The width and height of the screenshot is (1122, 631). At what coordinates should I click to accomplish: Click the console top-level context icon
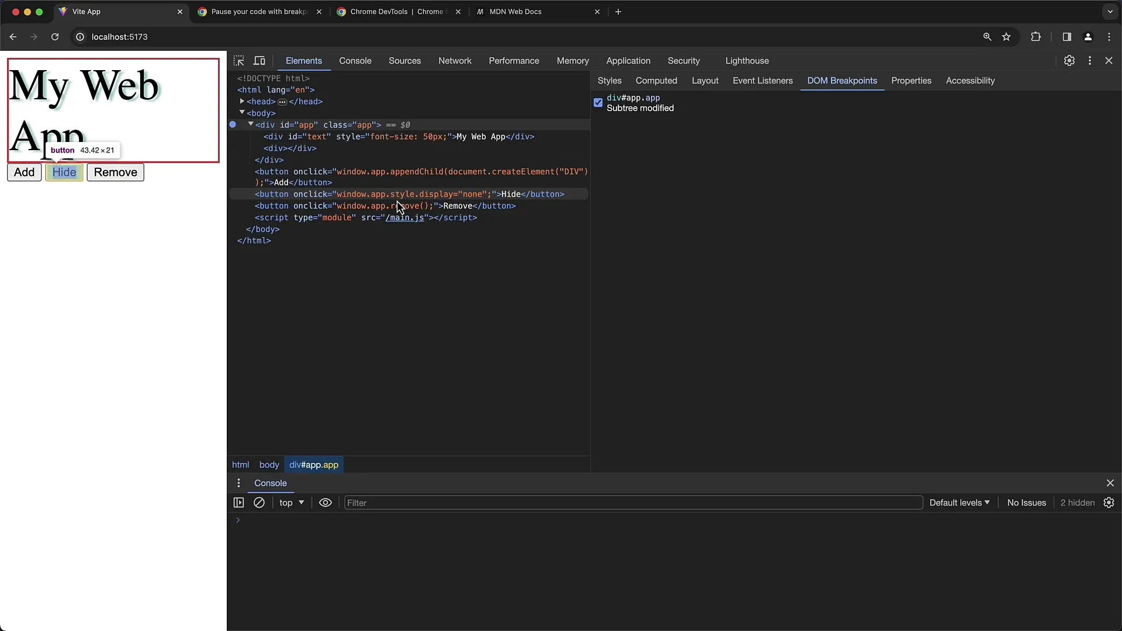(x=291, y=502)
